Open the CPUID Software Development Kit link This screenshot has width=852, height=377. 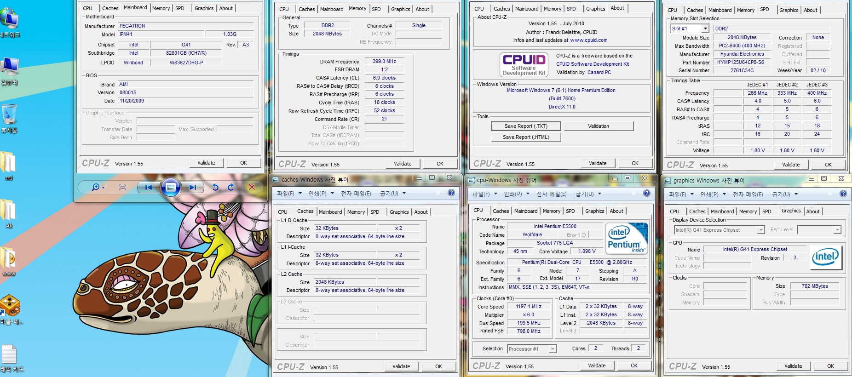[x=593, y=64]
